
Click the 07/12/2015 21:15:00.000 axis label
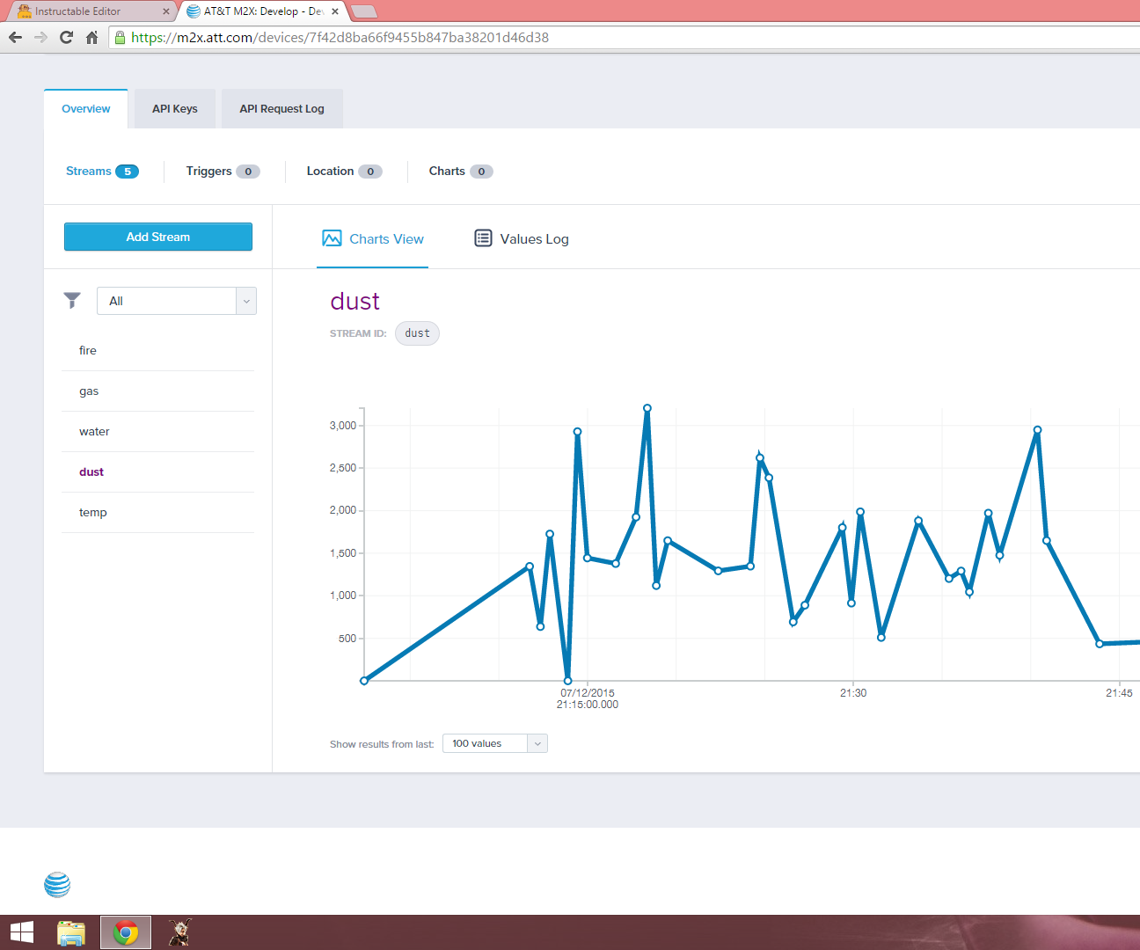pyautogui.click(x=588, y=698)
